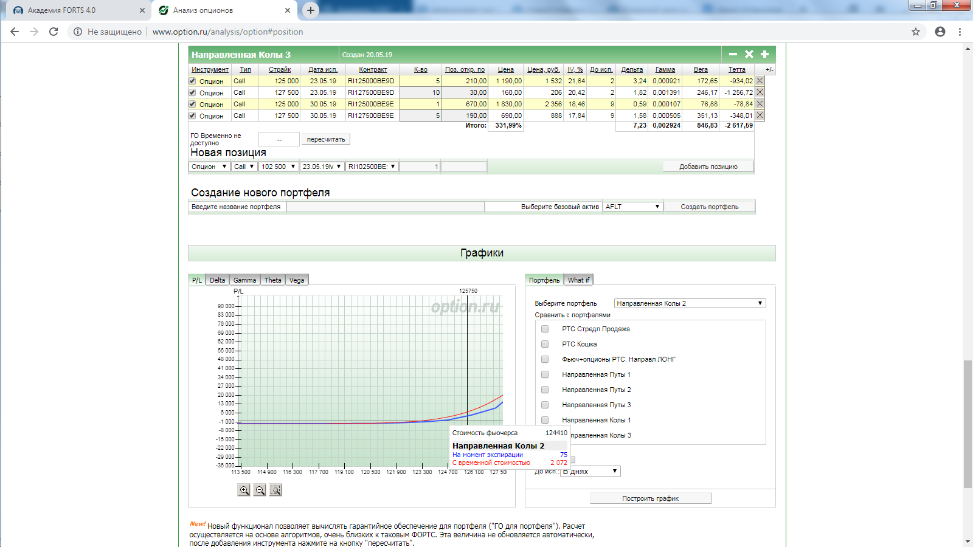Switch to the Gamma chart tab
The height and width of the screenshot is (547, 973).
[244, 280]
